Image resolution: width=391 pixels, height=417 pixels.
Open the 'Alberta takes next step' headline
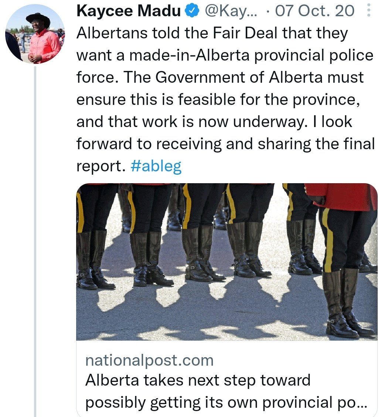198,380
